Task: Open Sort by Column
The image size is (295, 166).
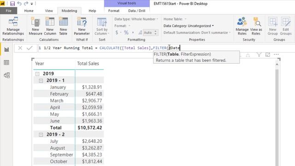Action: (x=102, y=26)
